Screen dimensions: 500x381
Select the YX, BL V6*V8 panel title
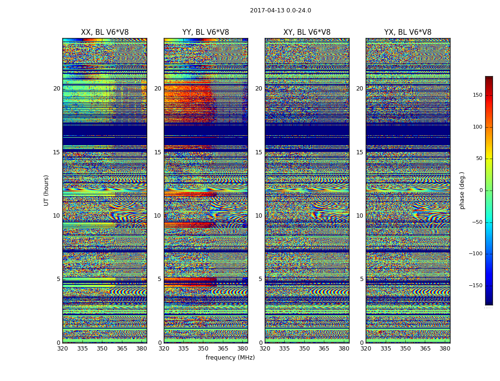pyautogui.click(x=408, y=32)
